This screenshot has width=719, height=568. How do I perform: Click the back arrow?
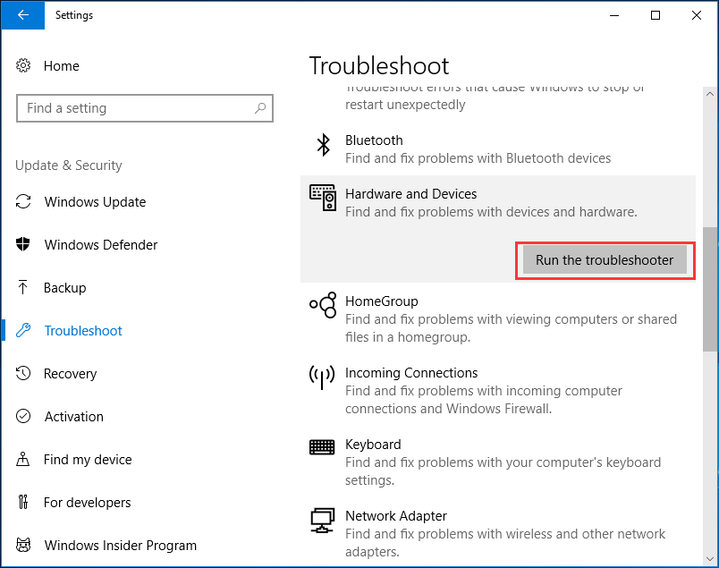coord(22,15)
